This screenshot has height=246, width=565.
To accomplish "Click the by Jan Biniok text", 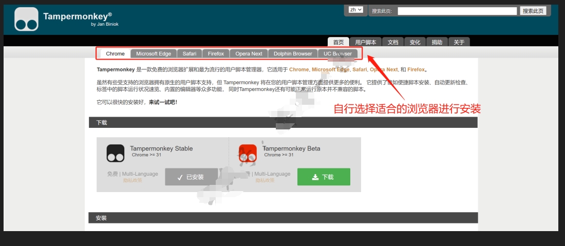I will point(105,24).
